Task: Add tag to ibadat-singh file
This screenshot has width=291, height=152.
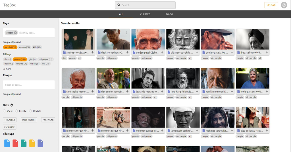Action: [267, 52]
